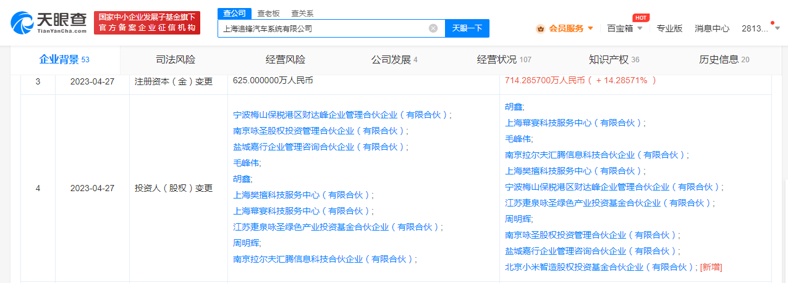Select the 2023-04-27 date in row 4

[93, 188]
